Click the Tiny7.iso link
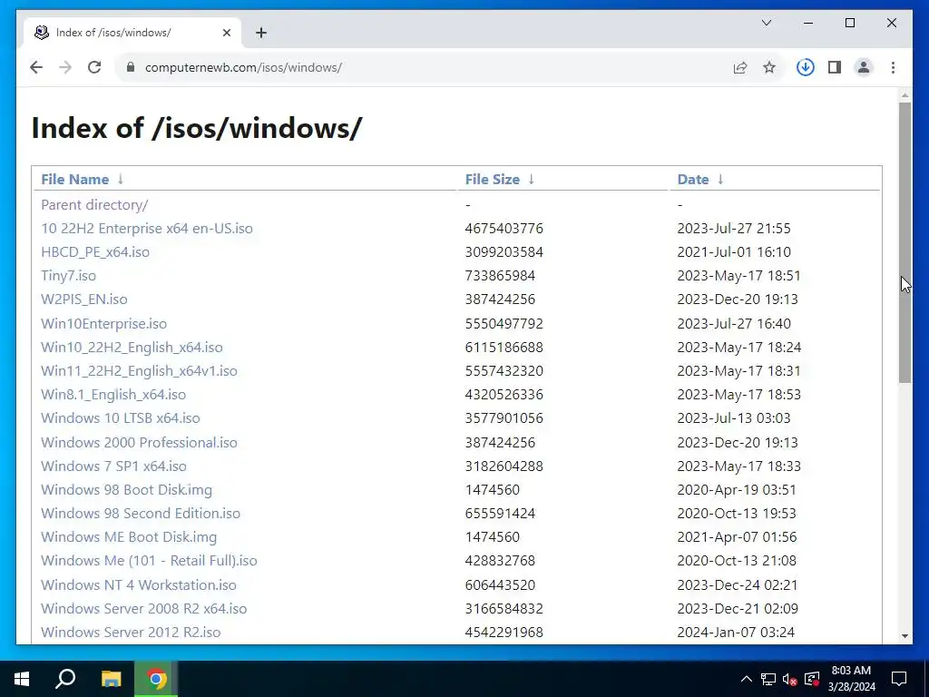 point(68,276)
